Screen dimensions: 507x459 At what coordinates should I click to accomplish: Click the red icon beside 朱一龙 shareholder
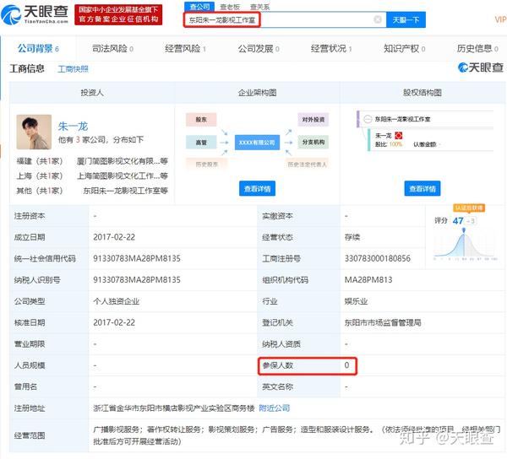click(399, 136)
